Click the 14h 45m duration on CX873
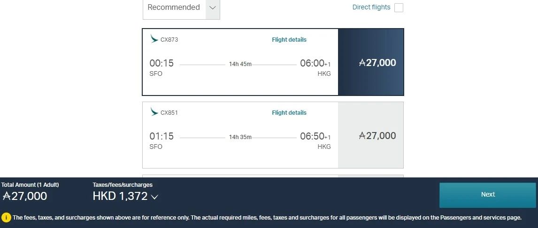Viewport: 538px width, 228px height. [x=240, y=64]
